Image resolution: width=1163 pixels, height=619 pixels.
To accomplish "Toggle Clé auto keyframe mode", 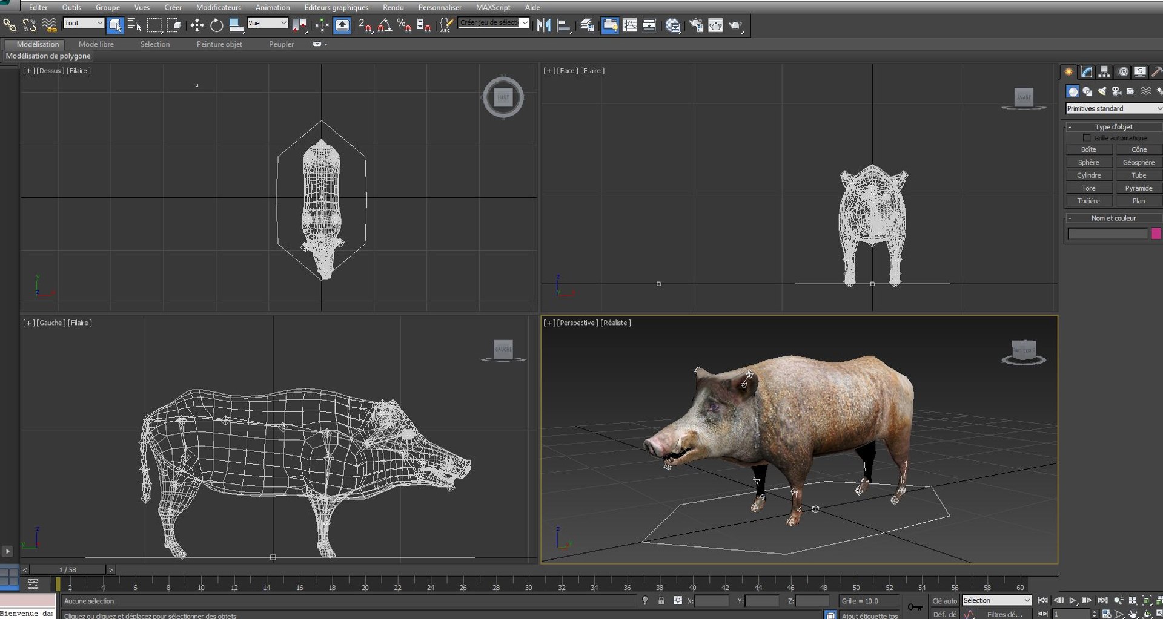I will pos(944,601).
